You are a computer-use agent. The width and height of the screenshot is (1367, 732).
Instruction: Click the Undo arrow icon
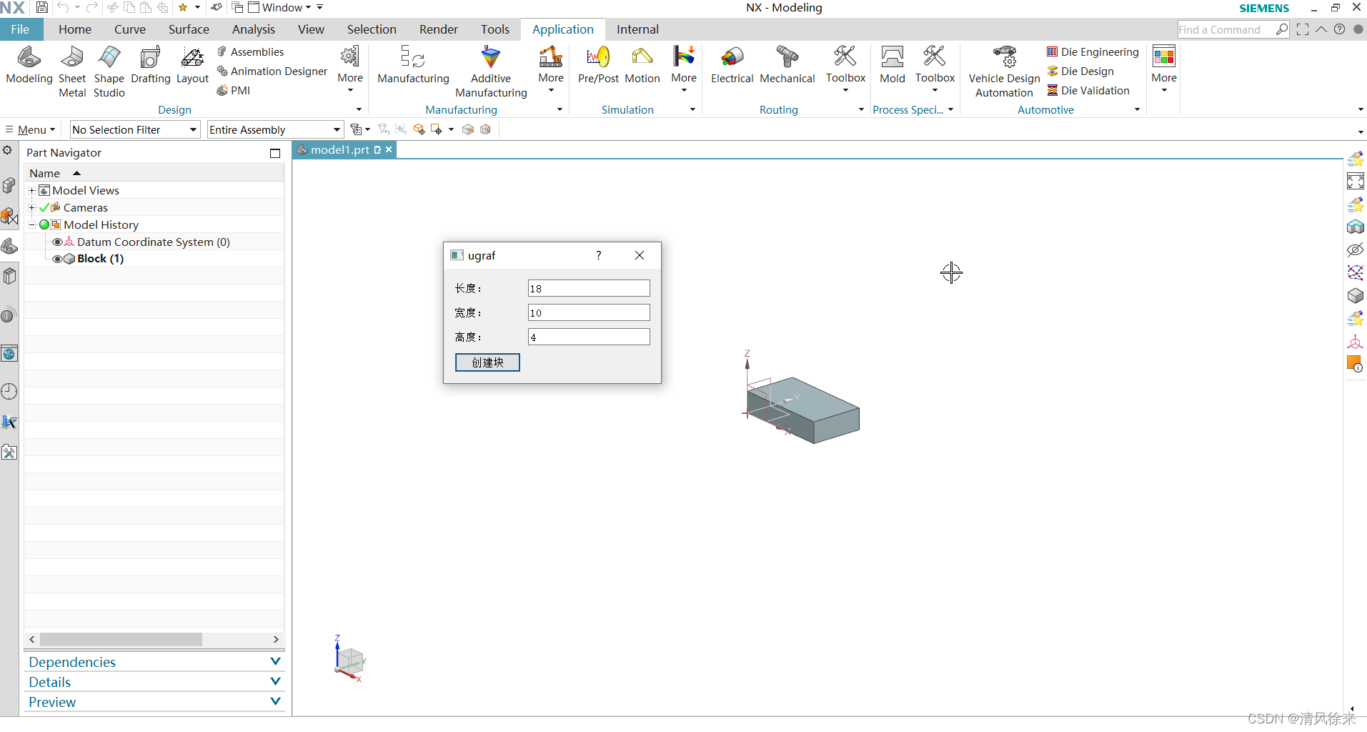tap(63, 8)
